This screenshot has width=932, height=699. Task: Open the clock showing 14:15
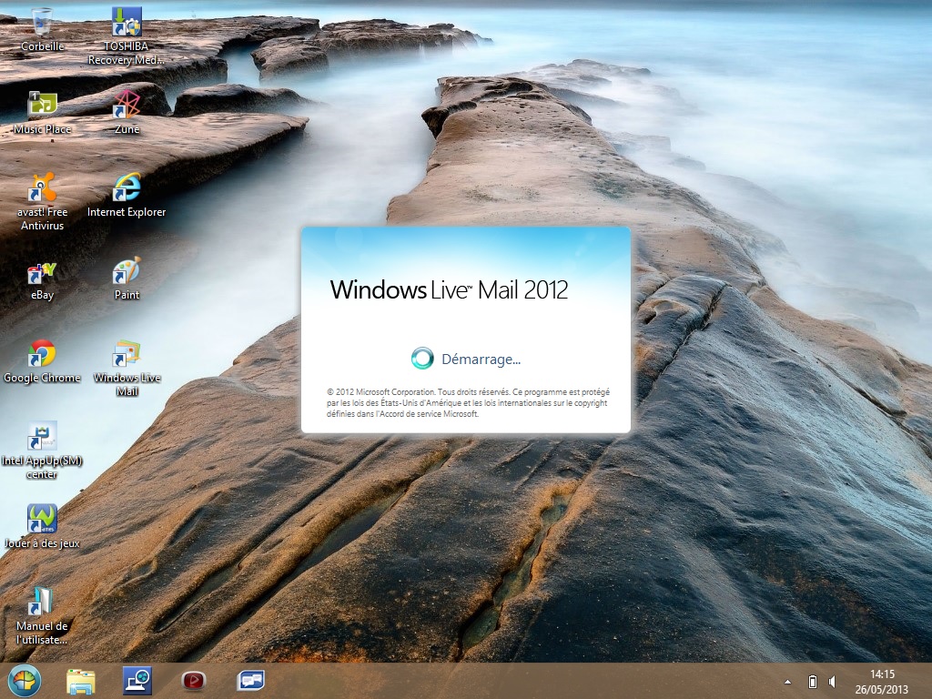click(882, 682)
